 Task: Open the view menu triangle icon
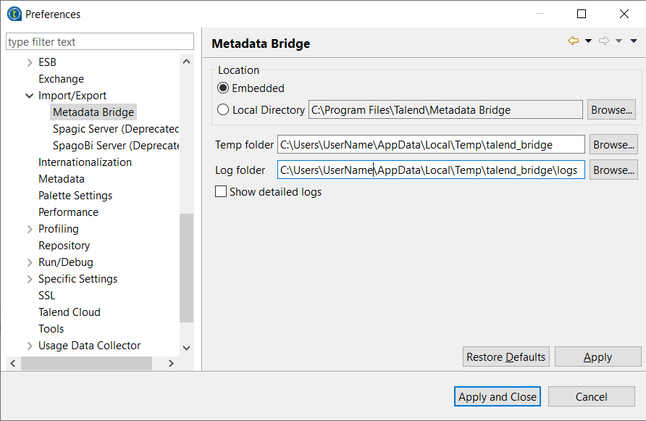pos(634,41)
